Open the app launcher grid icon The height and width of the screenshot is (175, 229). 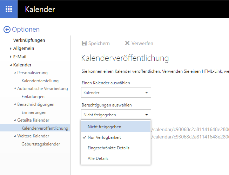(9, 9)
